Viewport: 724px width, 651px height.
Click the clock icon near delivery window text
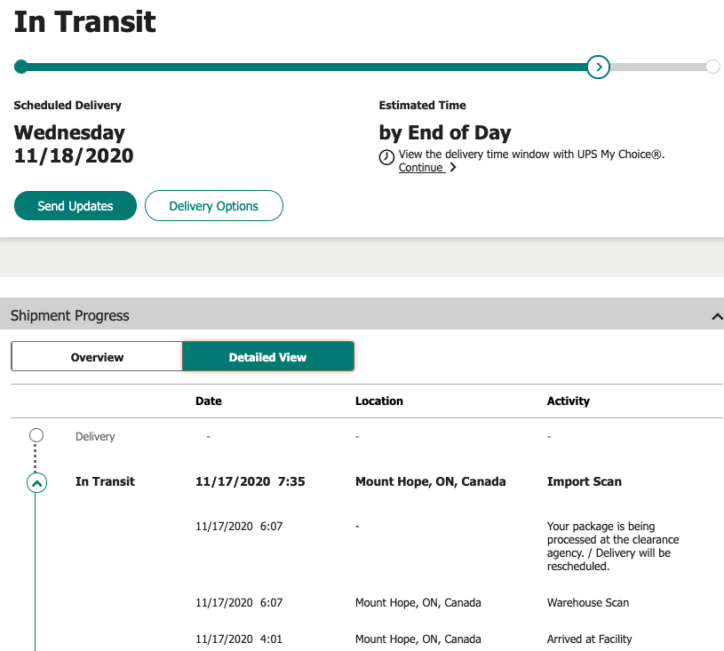pos(386,157)
